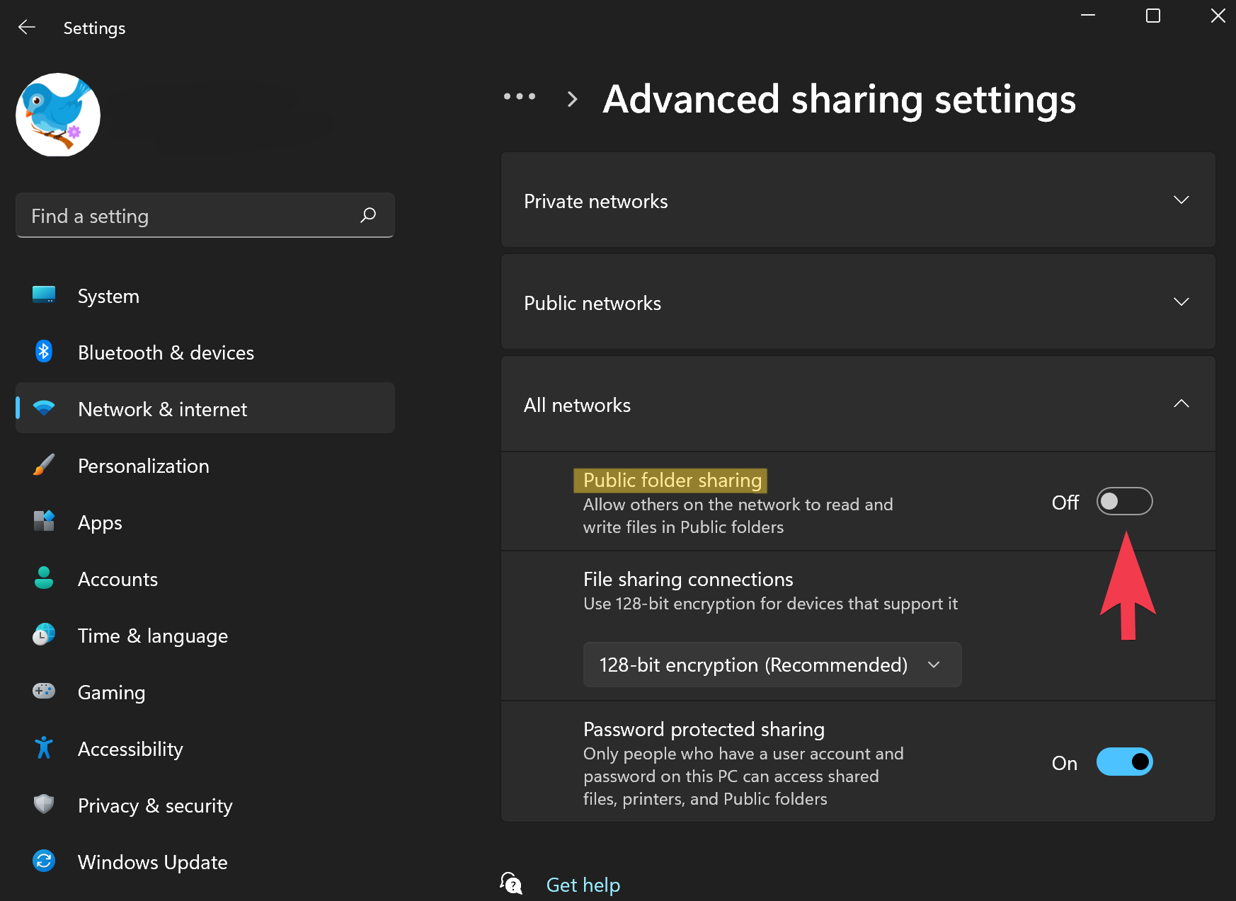Click the Windows Update sync icon
The image size is (1236, 901).
pos(44,861)
